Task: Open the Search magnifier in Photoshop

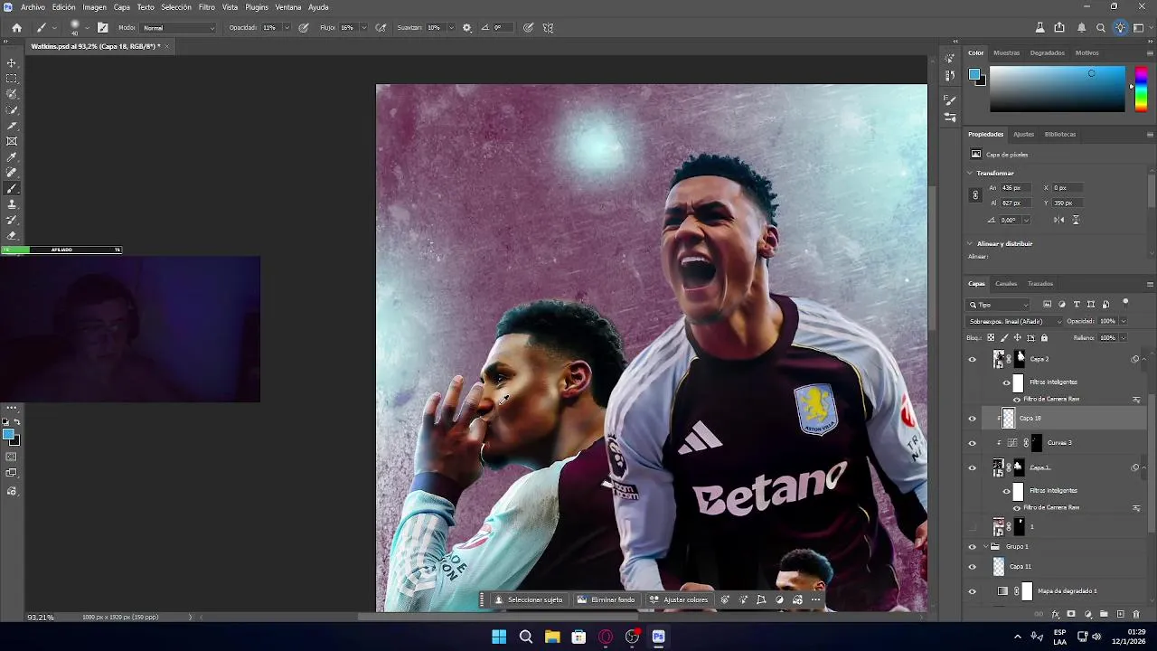Action: 1101,28
